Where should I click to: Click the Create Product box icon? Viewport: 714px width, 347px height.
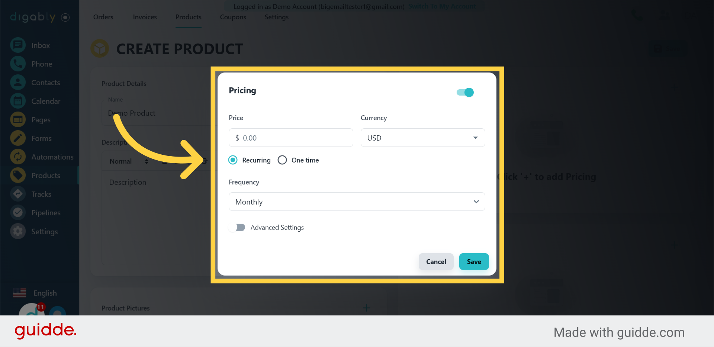[100, 49]
